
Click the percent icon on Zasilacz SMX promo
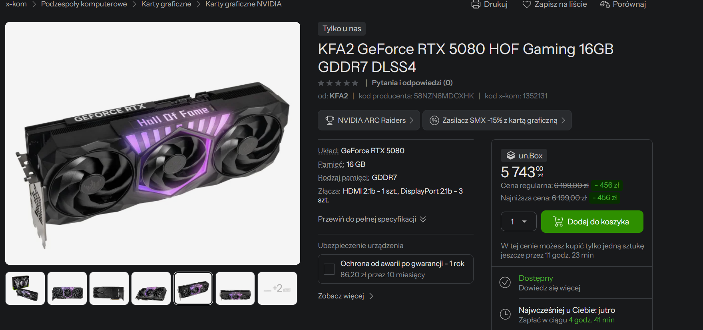click(x=434, y=120)
